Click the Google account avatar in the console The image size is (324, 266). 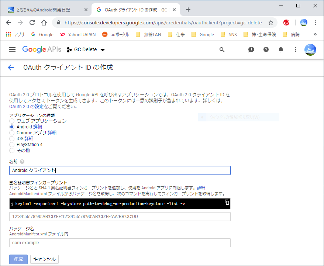pos(310,49)
